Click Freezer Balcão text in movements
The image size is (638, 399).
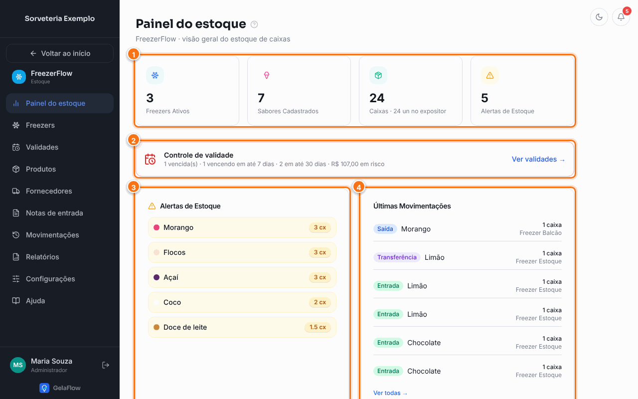(x=540, y=233)
